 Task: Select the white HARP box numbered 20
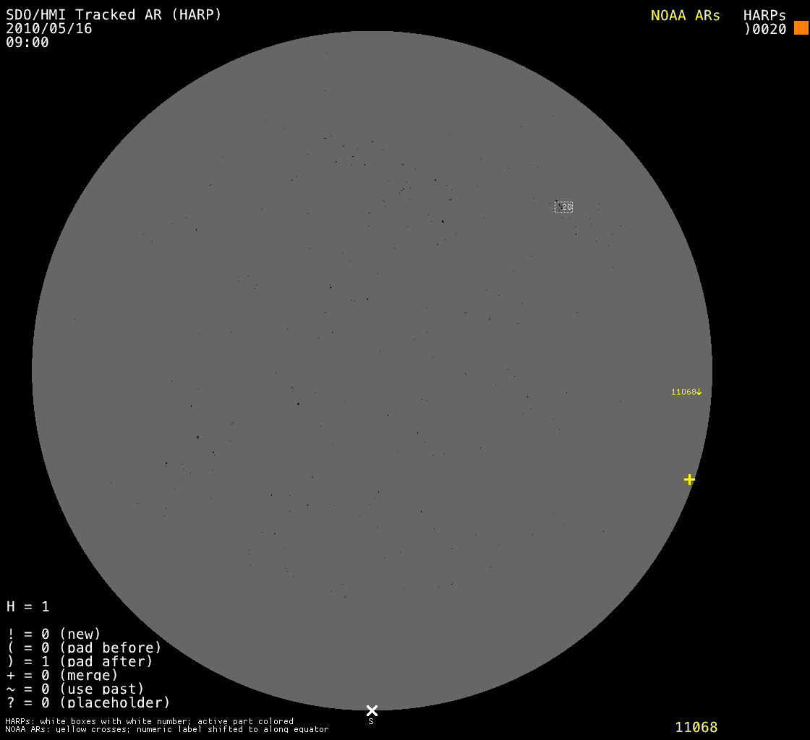(564, 207)
